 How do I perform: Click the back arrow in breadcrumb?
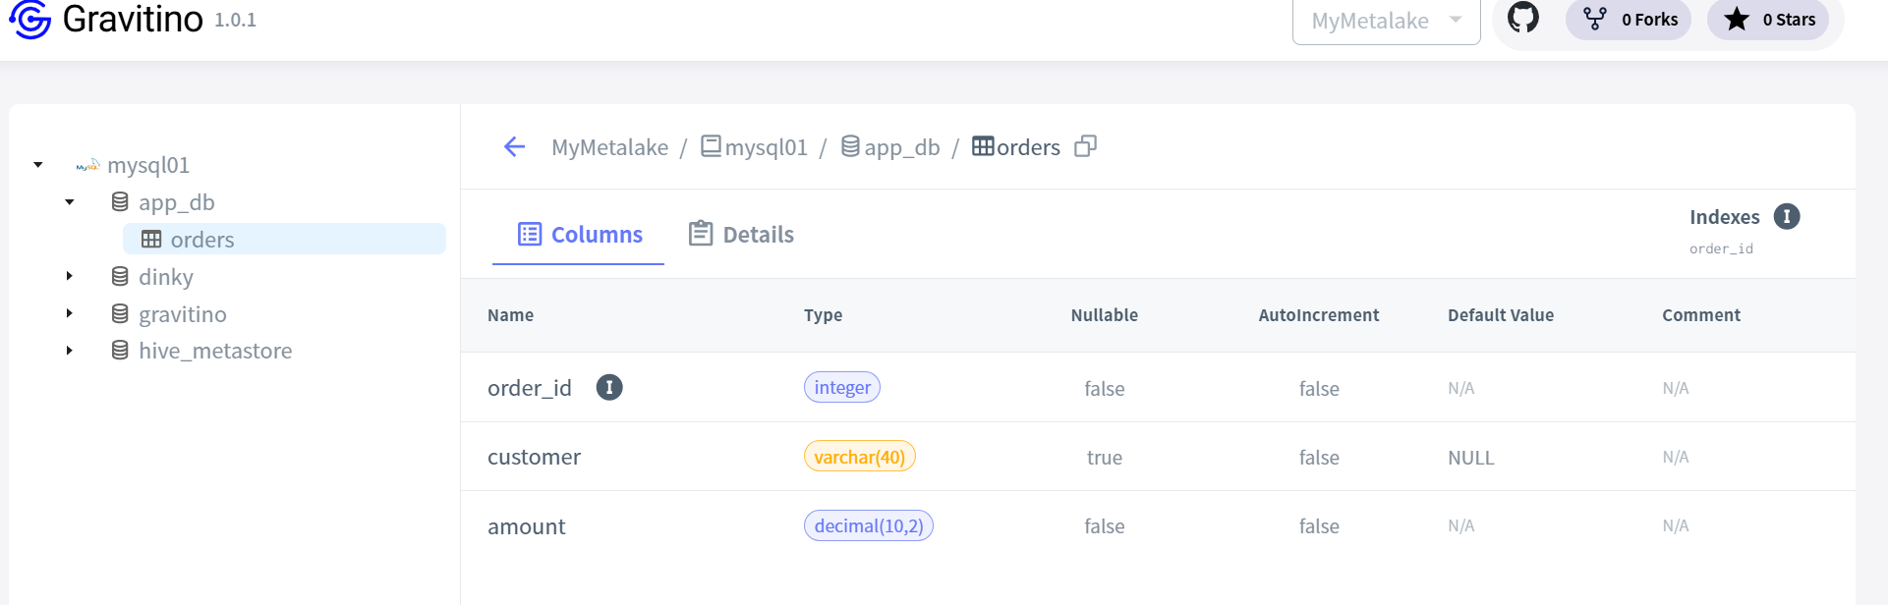514,147
